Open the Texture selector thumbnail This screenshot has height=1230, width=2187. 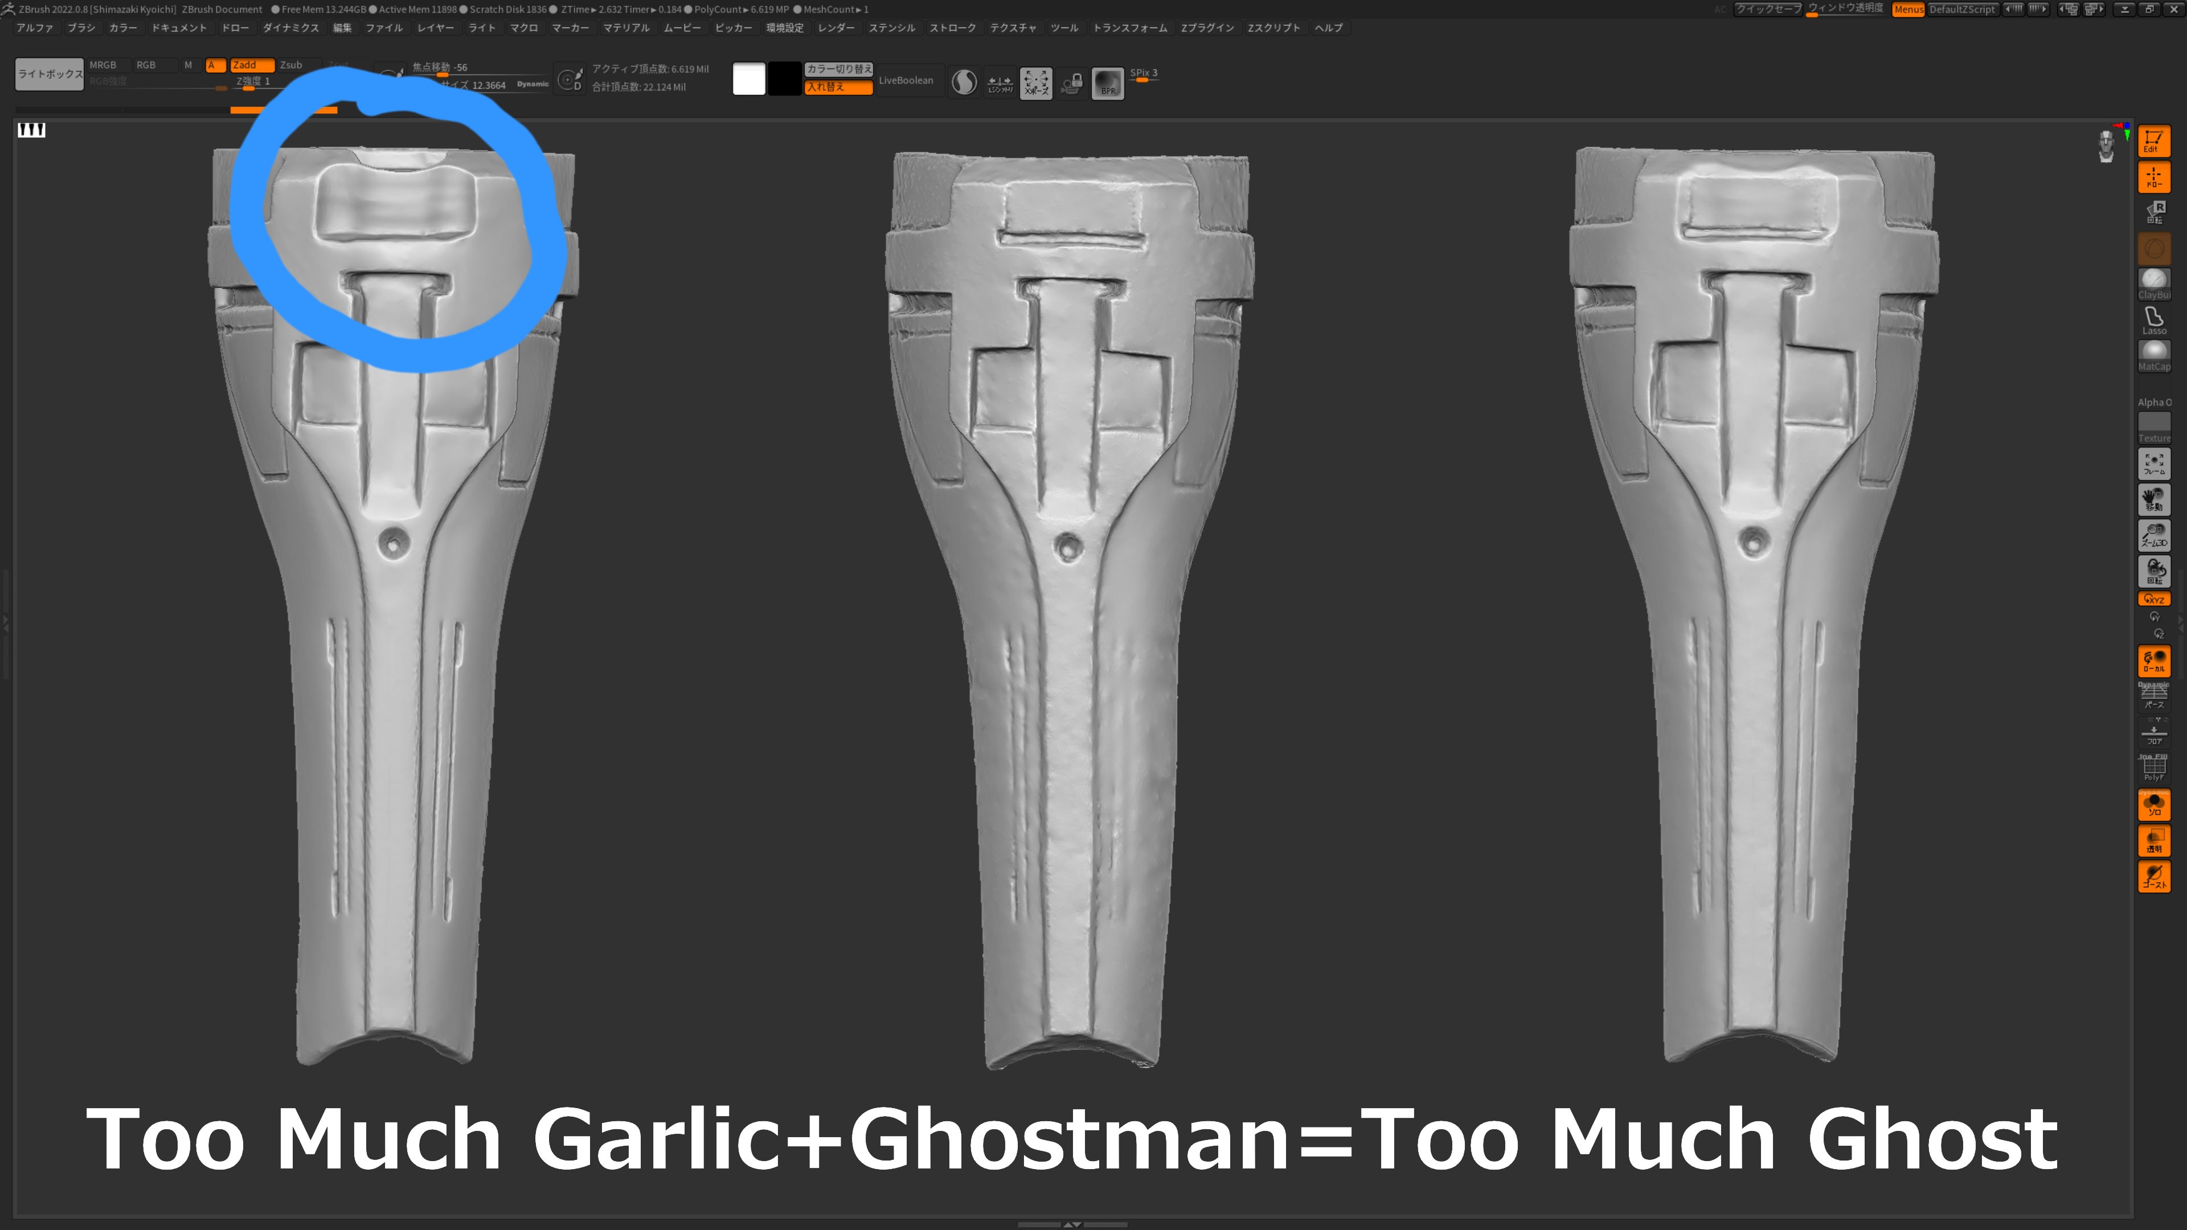tap(2154, 427)
